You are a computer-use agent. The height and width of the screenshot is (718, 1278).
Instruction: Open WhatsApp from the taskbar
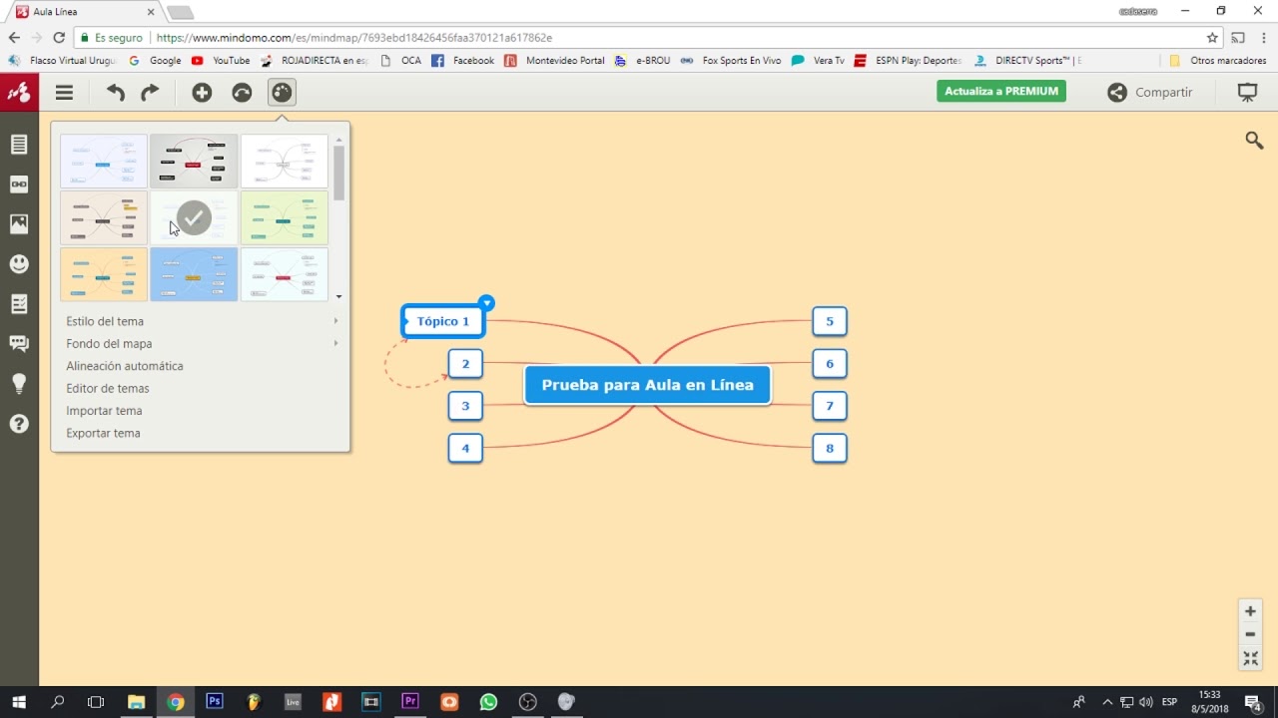[488, 702]
